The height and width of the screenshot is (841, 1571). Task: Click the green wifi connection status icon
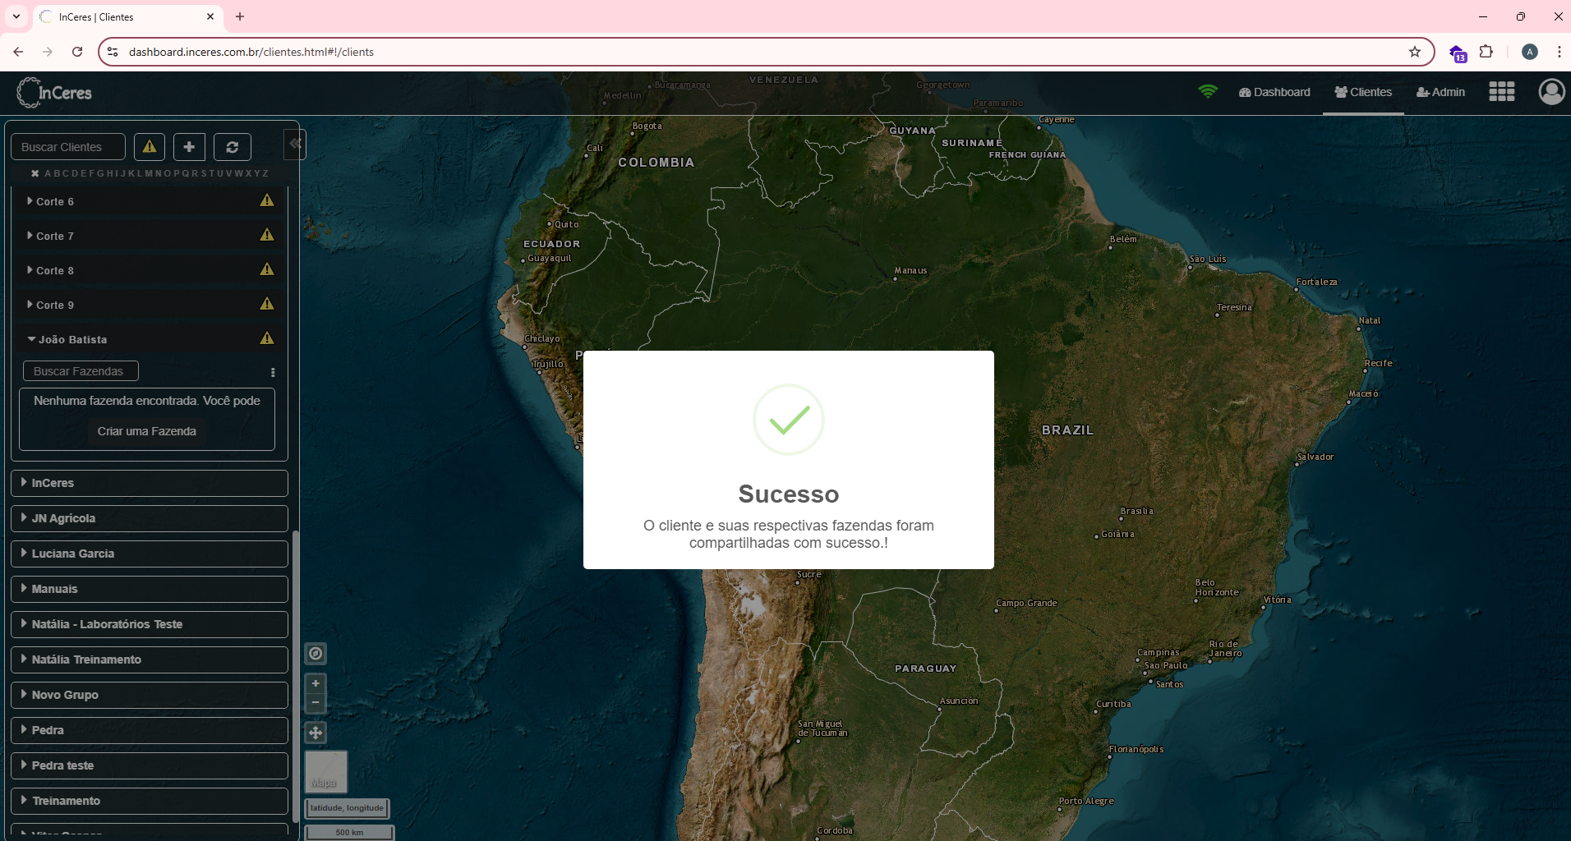(1208, 92)
